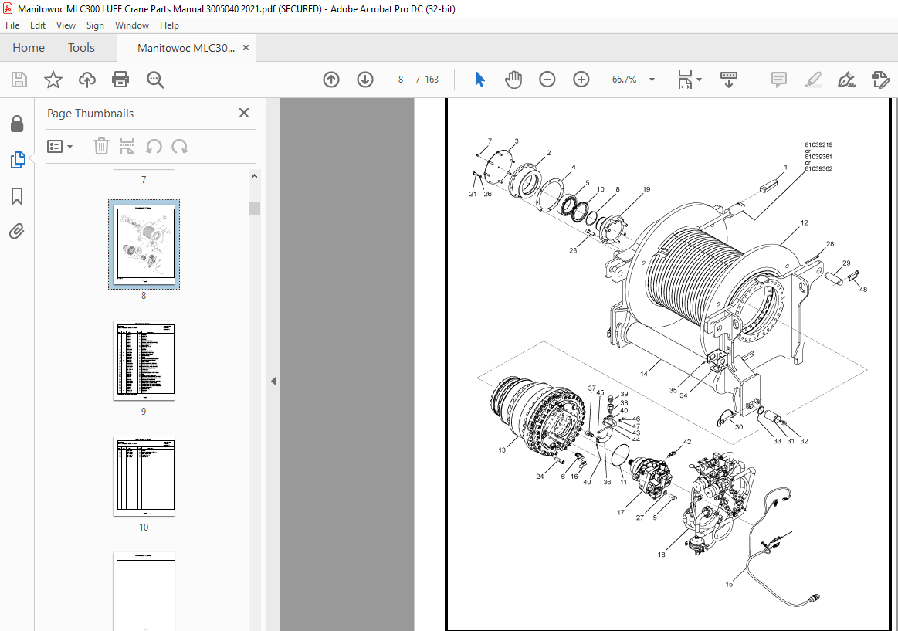Click the thumbnails scrollbar handle
Image resolution: width=898 pixels, height=631 pixels.
[254, 208]
